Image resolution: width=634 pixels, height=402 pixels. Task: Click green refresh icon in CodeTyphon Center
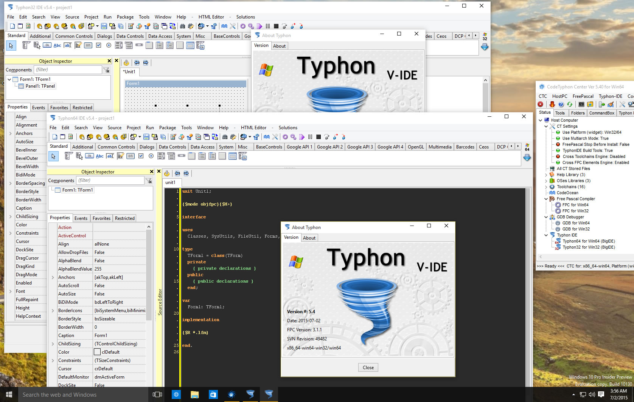(569, 104)
